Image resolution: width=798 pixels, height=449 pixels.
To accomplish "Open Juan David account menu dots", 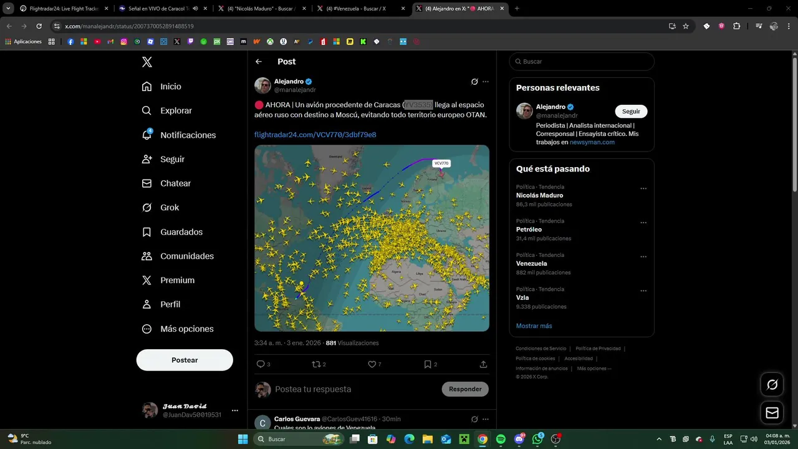I will pyautogui.click(x=235, y=410).
